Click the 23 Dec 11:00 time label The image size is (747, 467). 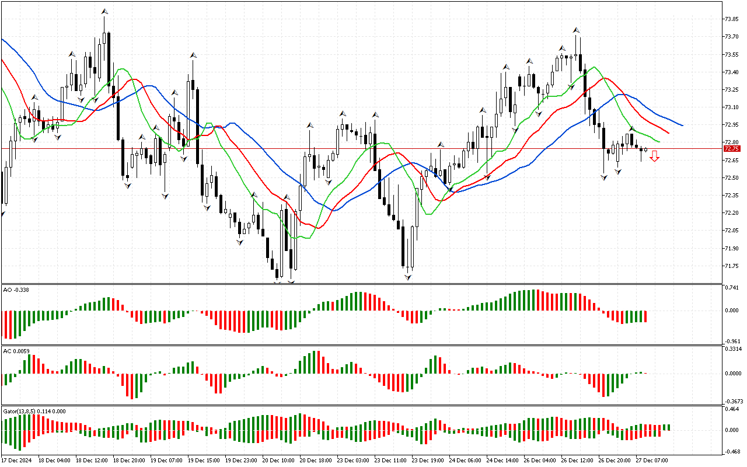[x=391, y=460]
